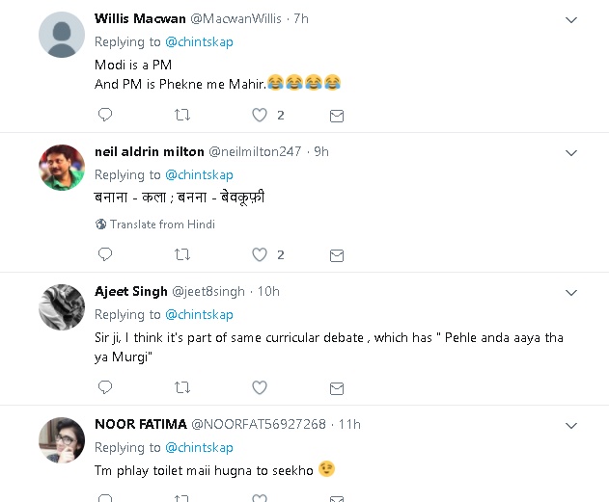Like neil aldrin milton's Hindi tweet
The height and width of the screenshot is (502, 609).
(x=259, y=254)
